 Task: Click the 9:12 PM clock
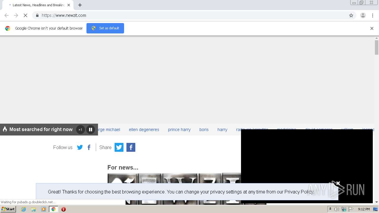pyautogui.click(x=364, y=209)
